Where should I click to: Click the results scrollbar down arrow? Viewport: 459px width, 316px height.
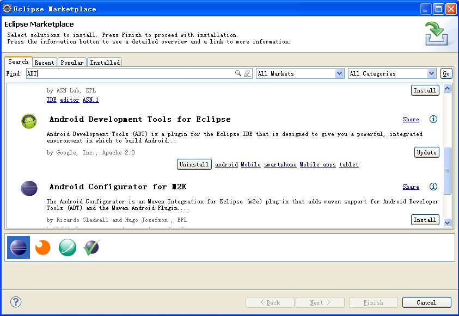pyautogui.click(x=447, y=222)
